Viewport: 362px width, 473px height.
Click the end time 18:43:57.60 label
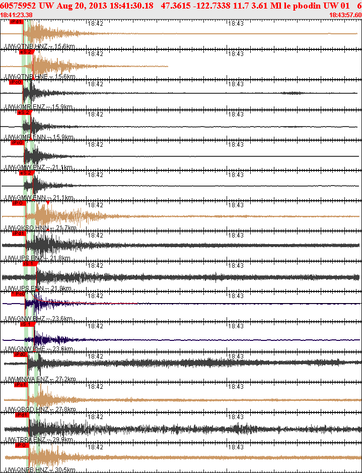[x=345, y=15]
